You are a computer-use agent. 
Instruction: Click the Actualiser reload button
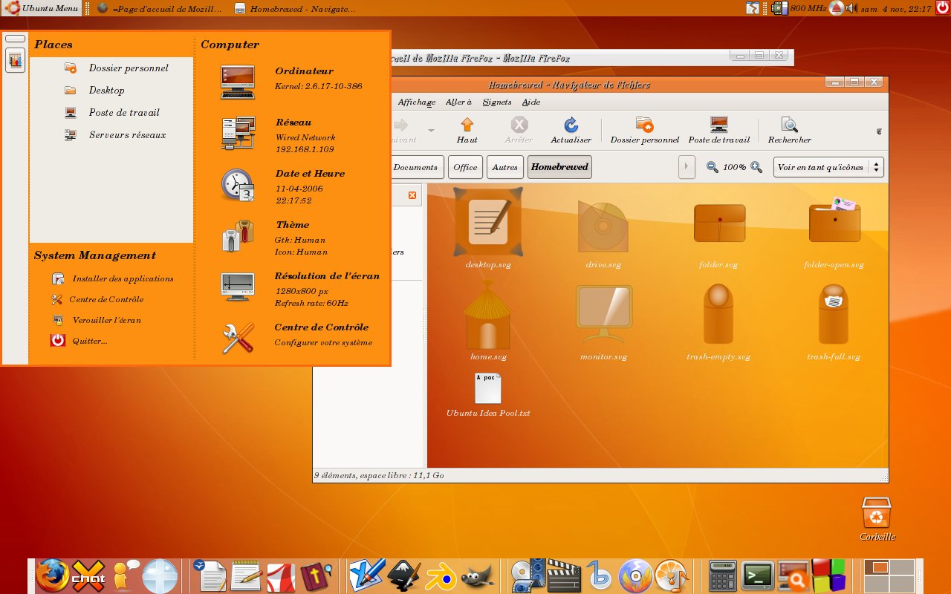tap(571, 130)
